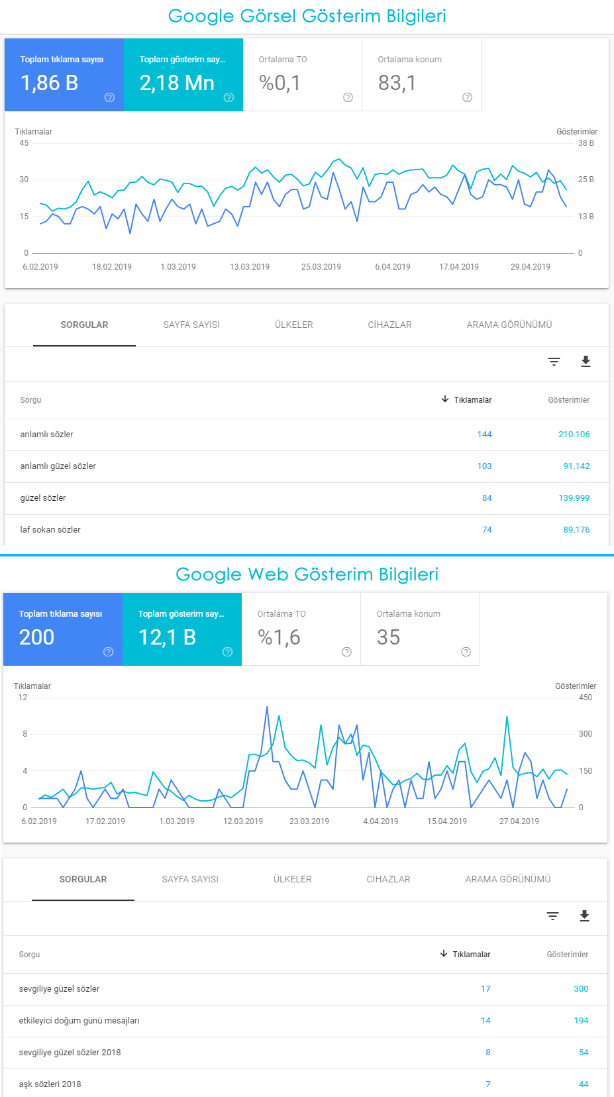This screenshot has height=1097, width=614.
Task: Enable the %1,6 Ortalama TO metric card
Action: [301, 629]
